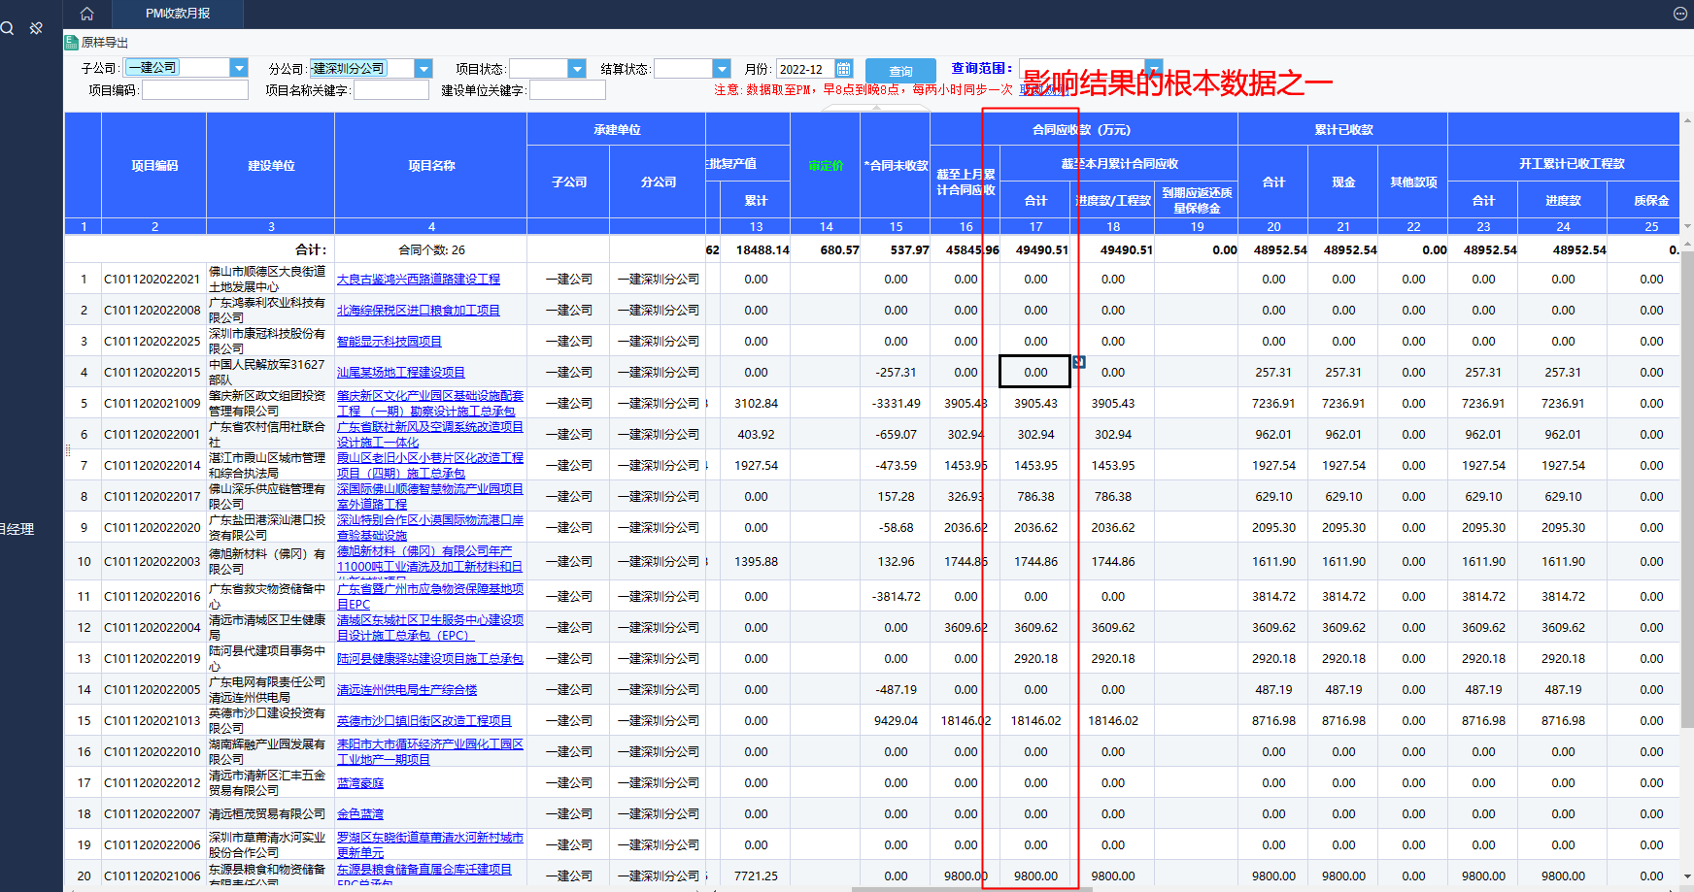Open the home tab icon
Viewport: 1694px width, 892px height.
point(86,14)
